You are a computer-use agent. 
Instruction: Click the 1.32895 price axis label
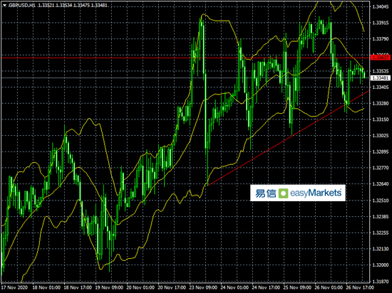click(381, 151)
